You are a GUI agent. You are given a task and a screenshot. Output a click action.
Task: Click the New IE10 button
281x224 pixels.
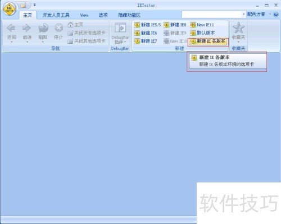coord(175,41)
